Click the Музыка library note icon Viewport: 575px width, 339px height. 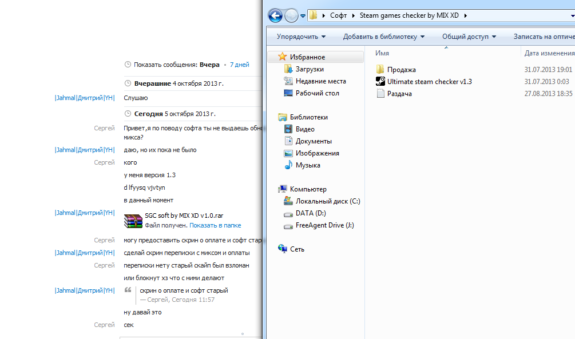coord(288,165)
